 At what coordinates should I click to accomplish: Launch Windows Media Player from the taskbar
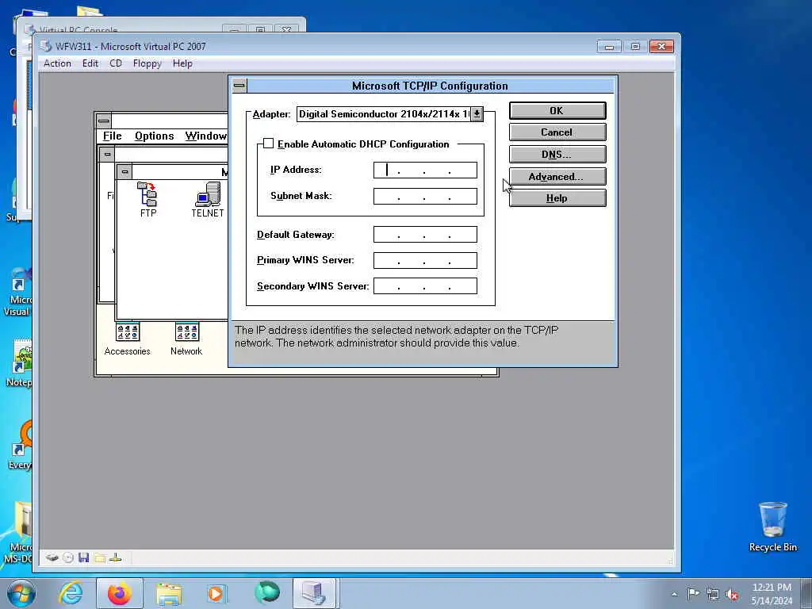coord(216,593)
